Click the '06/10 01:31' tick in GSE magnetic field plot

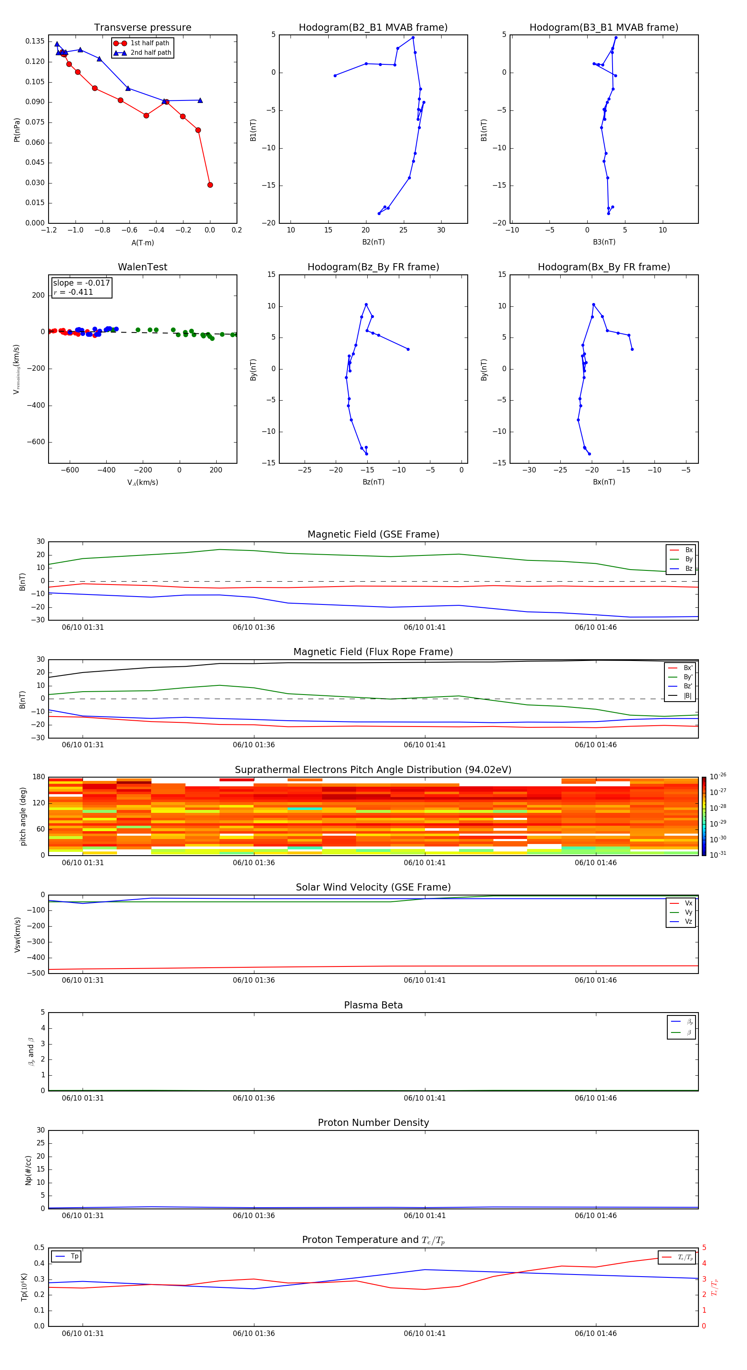coord(83,628)
